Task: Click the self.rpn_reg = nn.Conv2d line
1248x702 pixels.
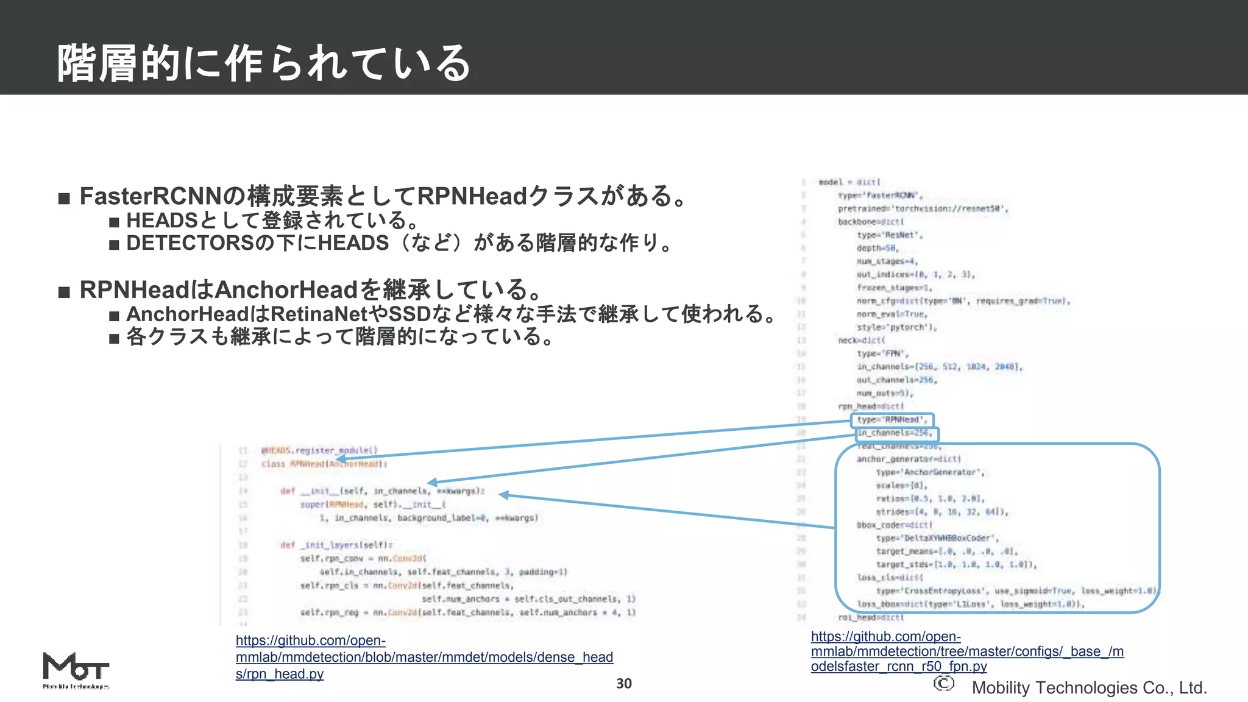Action: [x=468, y=612]
